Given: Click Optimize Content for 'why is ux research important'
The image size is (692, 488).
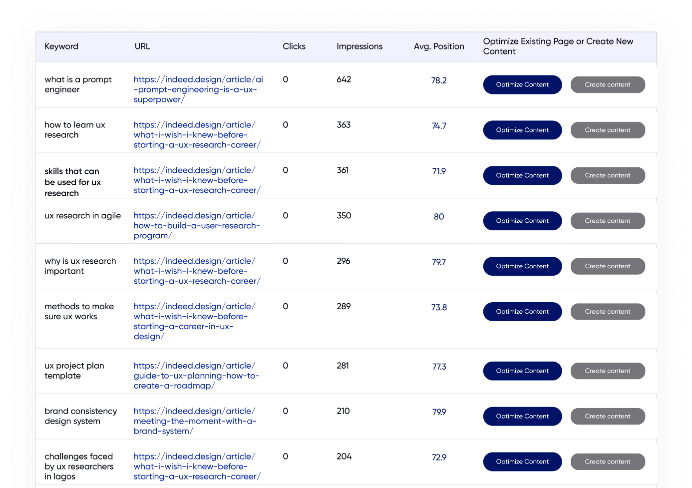Looking at the screenshot, I should click(522, 266).
